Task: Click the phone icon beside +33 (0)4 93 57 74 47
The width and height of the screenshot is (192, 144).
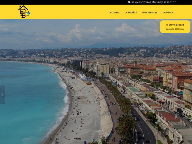Action: click(x=129, y=2)
